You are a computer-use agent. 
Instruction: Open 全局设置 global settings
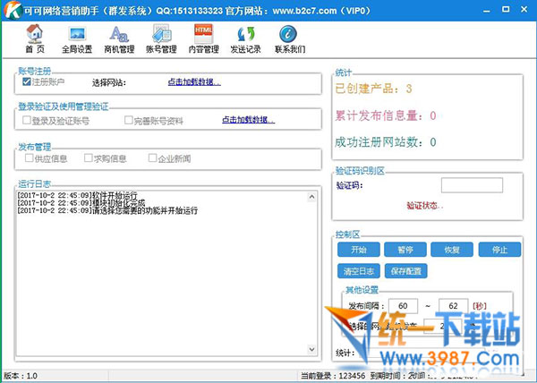click(x=78, y=39)
